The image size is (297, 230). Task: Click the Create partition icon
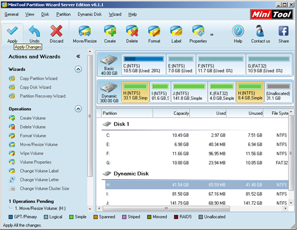(110, 34)
